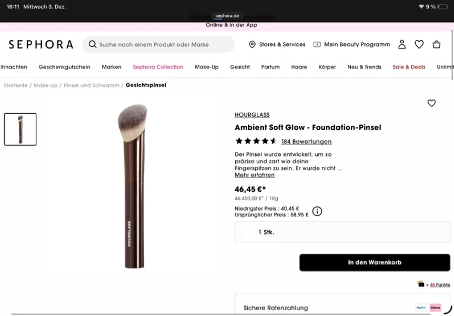
Task: Click the HOURGLASS brand link
Action: pyautogui.click(x=252, y=115)
